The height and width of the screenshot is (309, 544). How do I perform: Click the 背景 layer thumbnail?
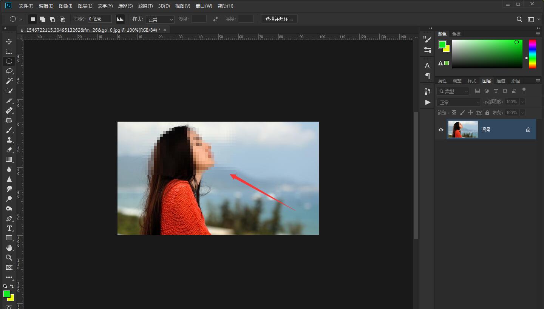tap(463, 129)
